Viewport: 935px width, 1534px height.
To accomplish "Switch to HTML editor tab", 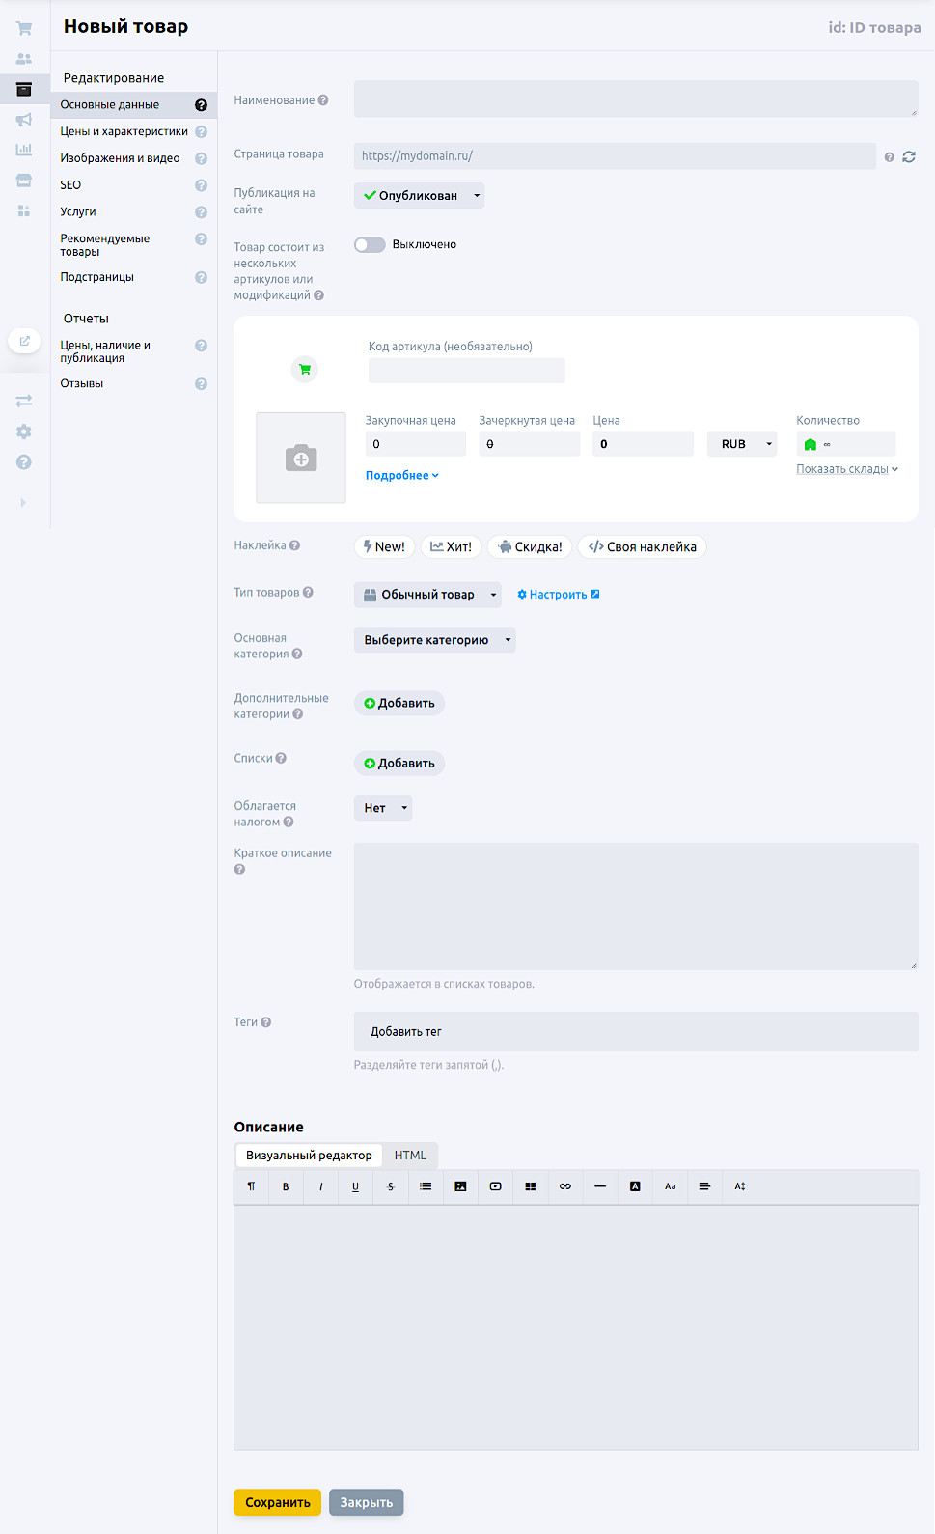I will tap(410, 1156).
